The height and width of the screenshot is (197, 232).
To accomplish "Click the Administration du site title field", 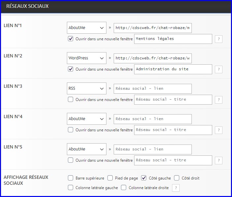I will point(173,69).
